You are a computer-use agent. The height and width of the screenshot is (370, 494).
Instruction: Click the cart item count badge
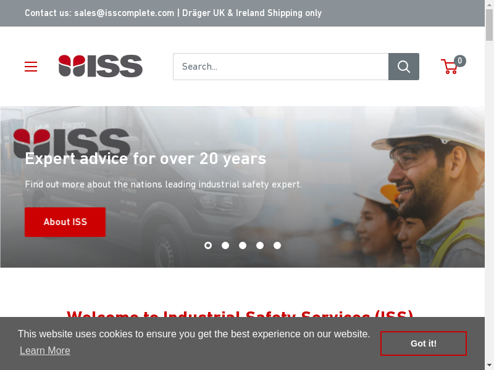click(460, 60)
